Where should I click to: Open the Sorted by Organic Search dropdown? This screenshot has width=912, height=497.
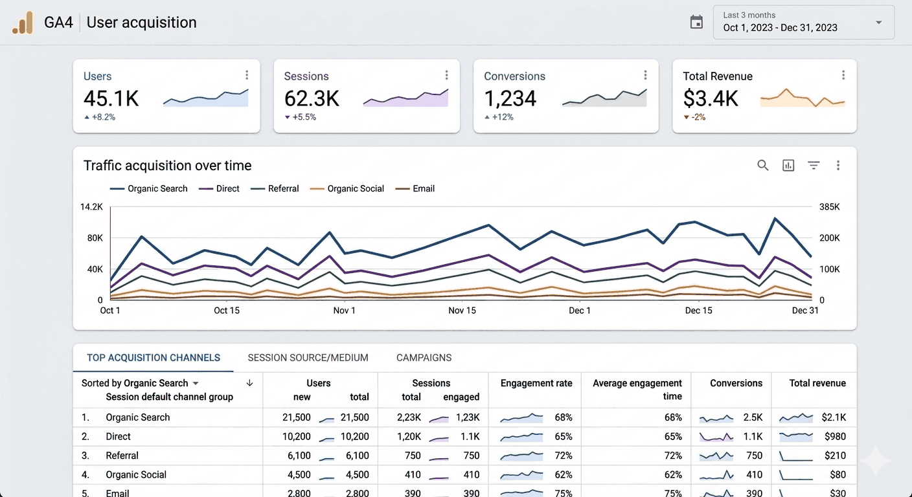(x=141, y=383)
